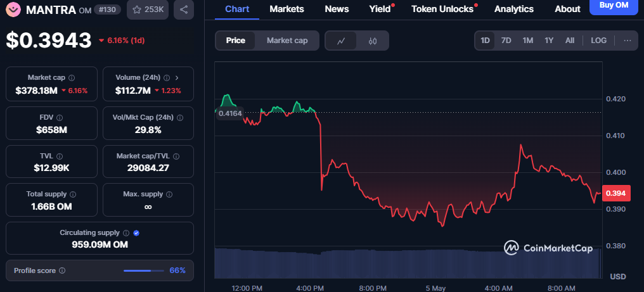The image size is (644, 292).
Task: Click the 66% profile score value
Action: coord(177,270)
